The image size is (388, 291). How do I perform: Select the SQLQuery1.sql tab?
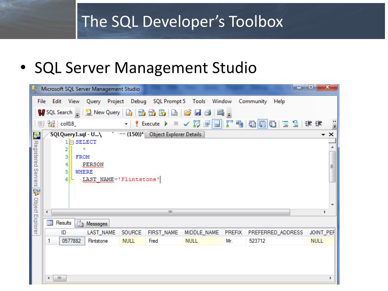[x=97, y=135]
